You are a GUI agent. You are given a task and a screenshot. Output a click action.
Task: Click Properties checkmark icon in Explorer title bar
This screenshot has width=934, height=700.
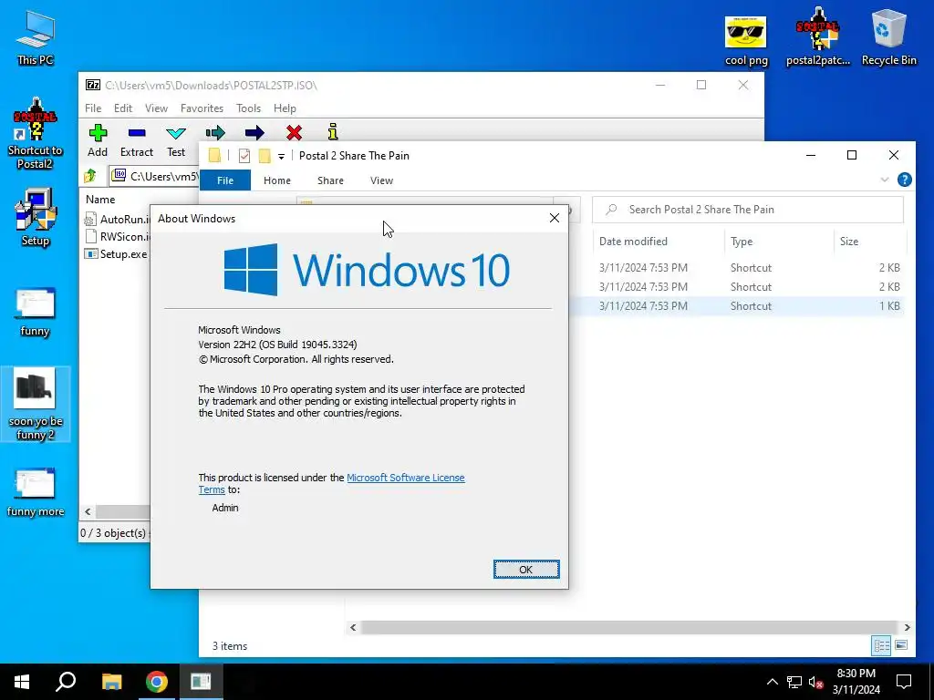pos(244,156)
